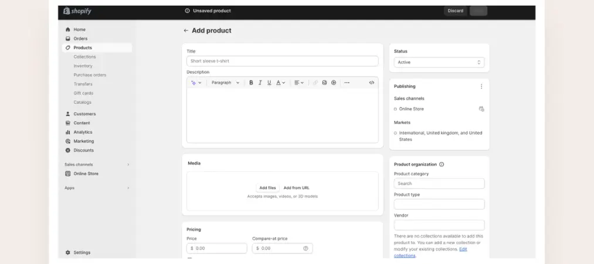The image size is (594, 264).
Task: Click the insert link icon
Action: pyautogui.click(x=315, y=83)
